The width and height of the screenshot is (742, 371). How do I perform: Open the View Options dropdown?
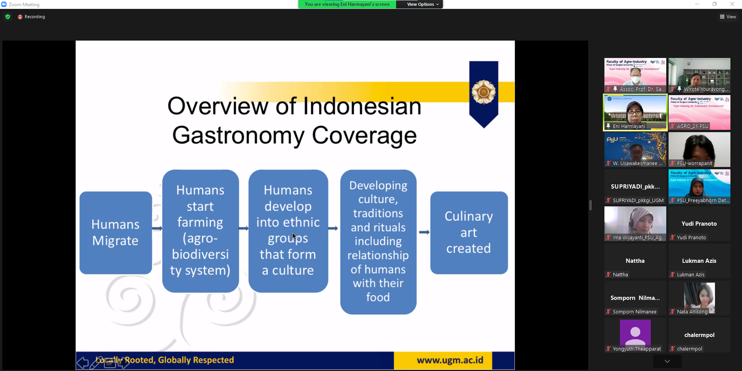click(x=422, y=4)
